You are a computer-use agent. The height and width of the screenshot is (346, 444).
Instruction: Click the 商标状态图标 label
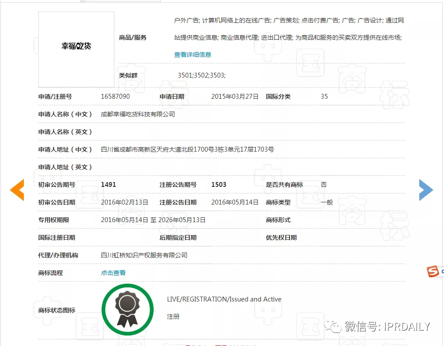pos(56,310)
